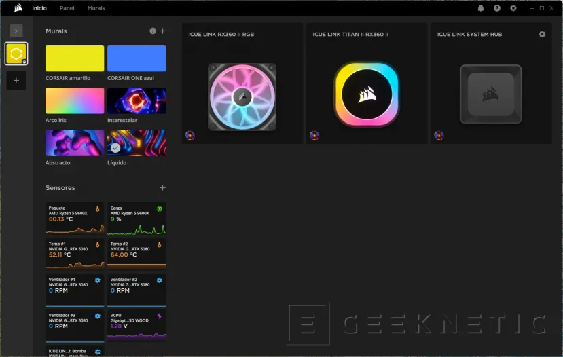563x357 pixels.
Task: Click the 60.13 °C Paquete value
Action: coord(60,219)
